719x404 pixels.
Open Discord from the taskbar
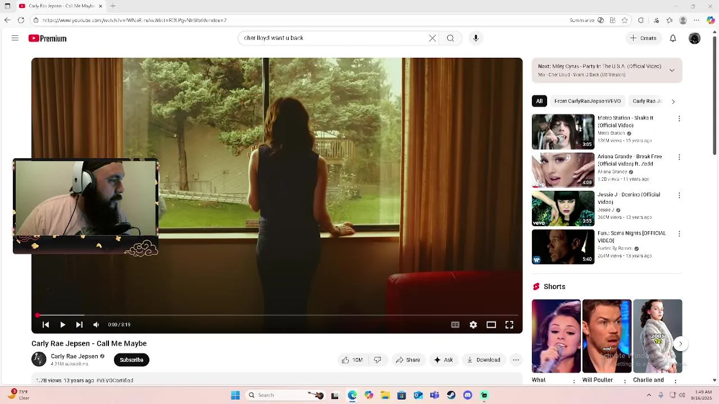pyautogui.click(x=467, y=395)
